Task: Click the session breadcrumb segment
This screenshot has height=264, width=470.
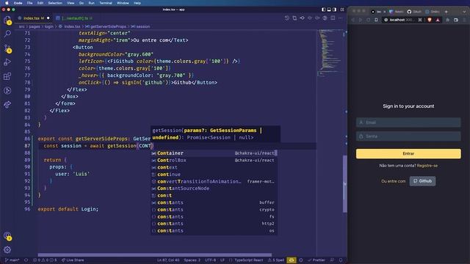Action: pyautogui.click(x=143, y=26)
